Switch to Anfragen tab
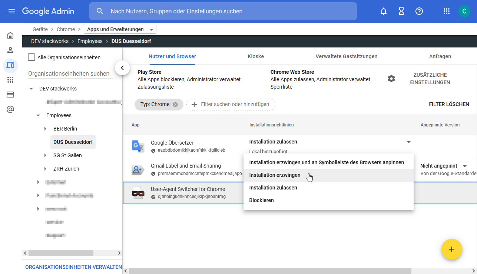Viewport: 477px width, 274px height. coord(440,56)
